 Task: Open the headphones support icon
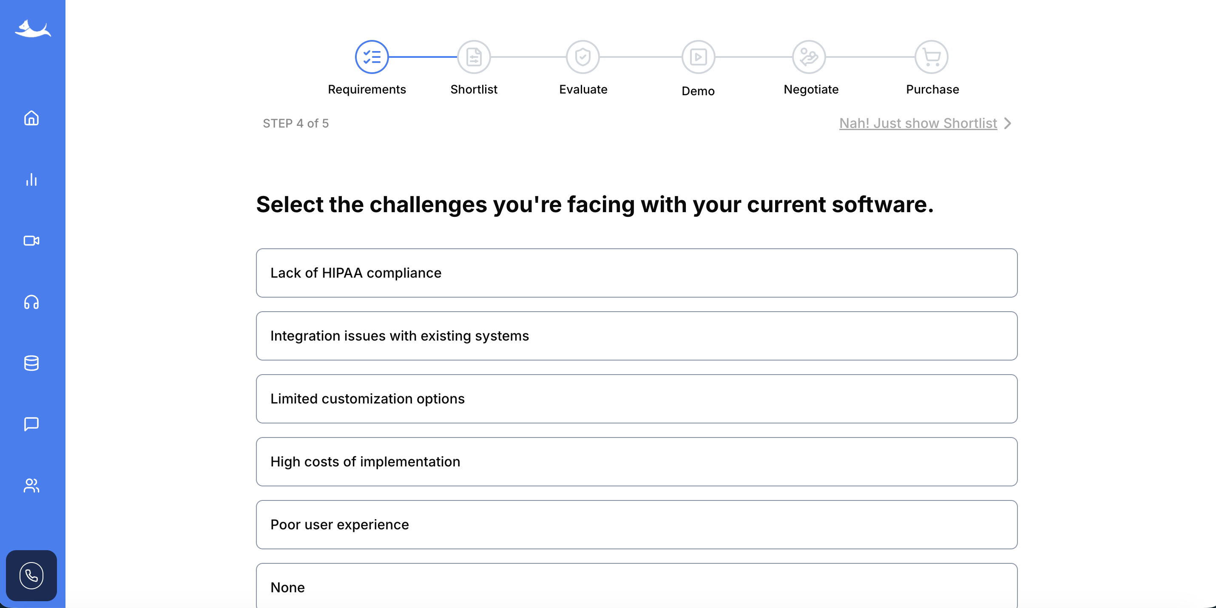tap(31, 302)
